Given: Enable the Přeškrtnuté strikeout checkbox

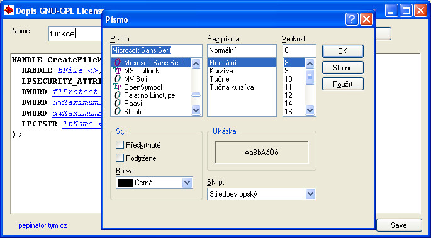Looking at the screenshot, I should [x=120, y=144].
